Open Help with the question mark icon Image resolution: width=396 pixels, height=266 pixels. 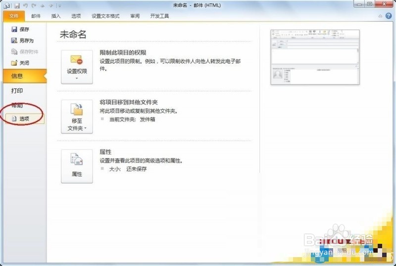pos(389,16)
